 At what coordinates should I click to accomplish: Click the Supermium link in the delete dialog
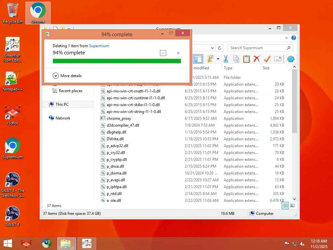tap(99, 46)
